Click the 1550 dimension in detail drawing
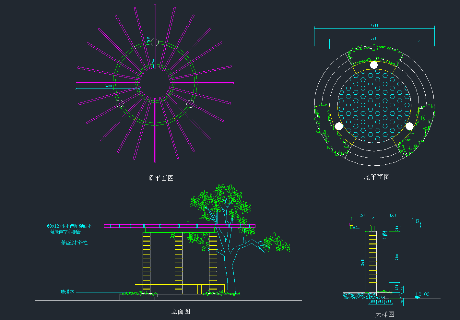460x320 pixels. pyautogui.click(x=393, y=215)
